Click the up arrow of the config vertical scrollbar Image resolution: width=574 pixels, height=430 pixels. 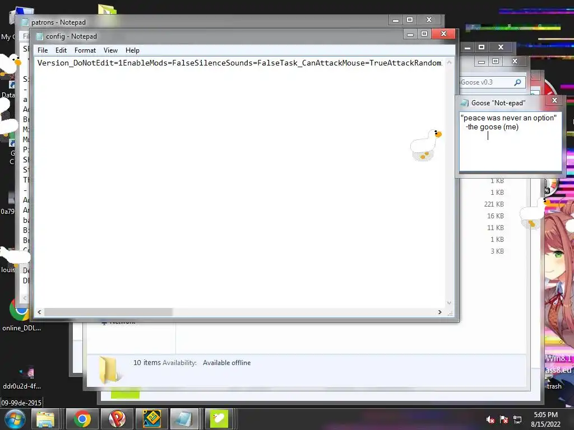tap(449, 63)
